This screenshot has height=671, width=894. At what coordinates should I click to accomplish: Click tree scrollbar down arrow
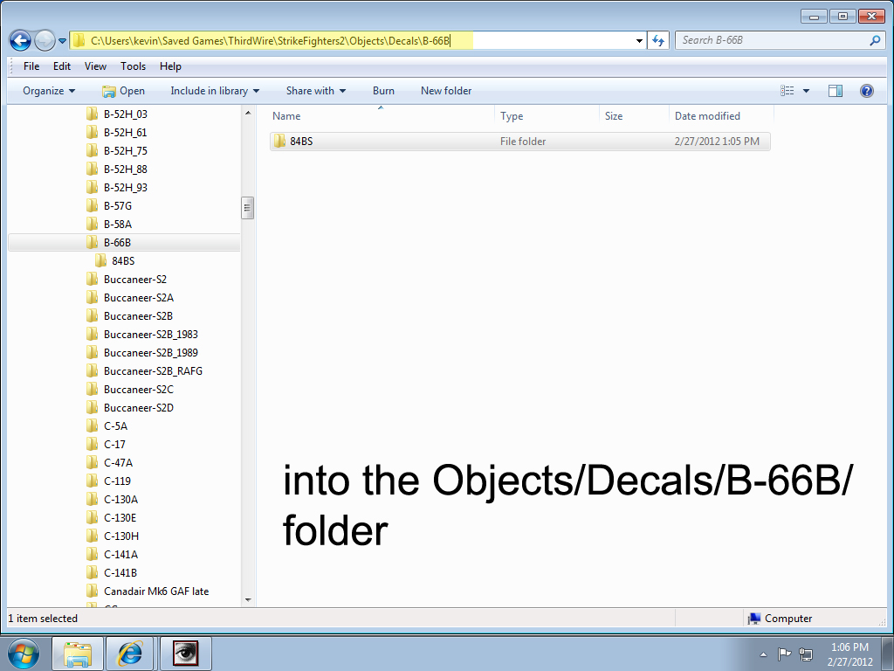pyautogui.click(x=248, y=599)
